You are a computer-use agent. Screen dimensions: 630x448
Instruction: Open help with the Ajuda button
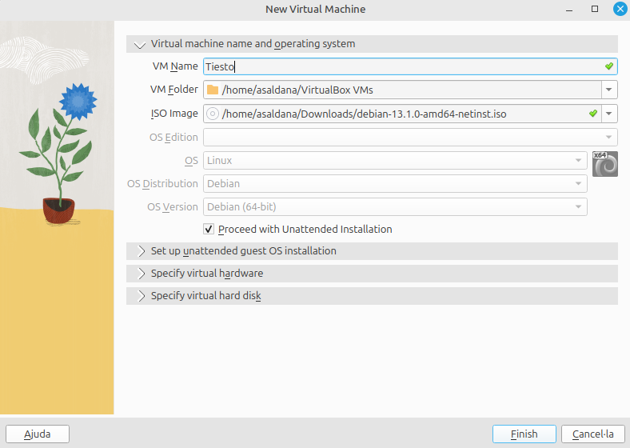tap(38, 434)
